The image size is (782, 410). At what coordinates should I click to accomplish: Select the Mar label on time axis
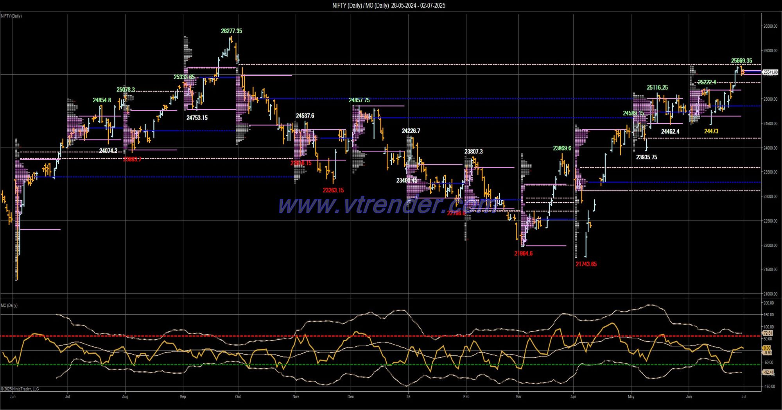click(x=518, y=397)
